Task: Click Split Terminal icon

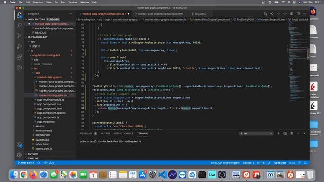Action: (x=285, y=133)
